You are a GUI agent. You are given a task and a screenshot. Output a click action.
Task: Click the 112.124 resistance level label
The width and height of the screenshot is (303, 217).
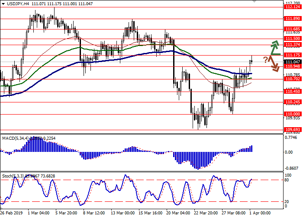coord(293,7)
